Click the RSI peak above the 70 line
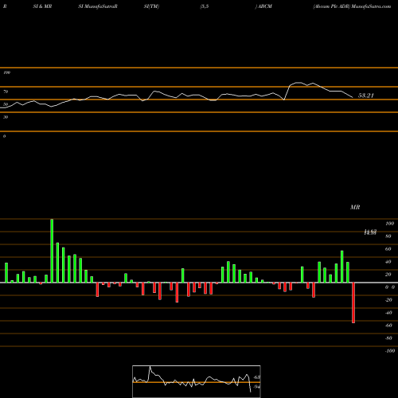Viewport: 398px width, 398px height. pyautogui.click(x=298, y=83)
